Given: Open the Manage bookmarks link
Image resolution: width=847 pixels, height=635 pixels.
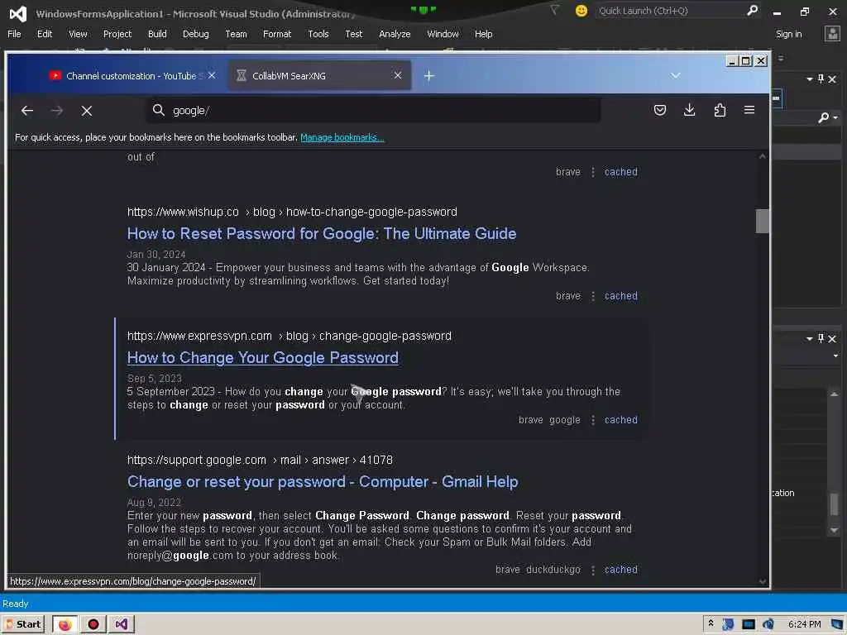Looking at the screenshot, I should pos(342,137).
